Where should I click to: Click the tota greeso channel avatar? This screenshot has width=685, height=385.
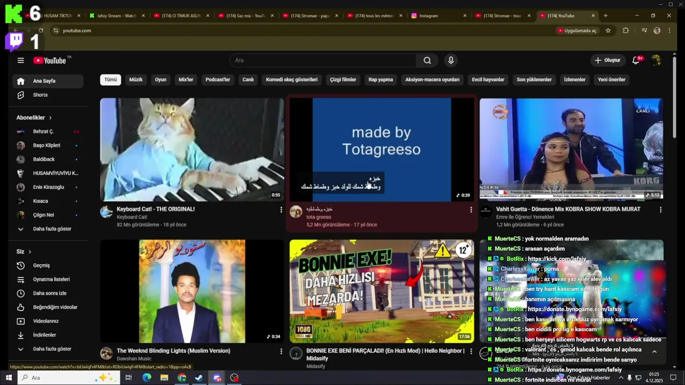tap(296, 212)
